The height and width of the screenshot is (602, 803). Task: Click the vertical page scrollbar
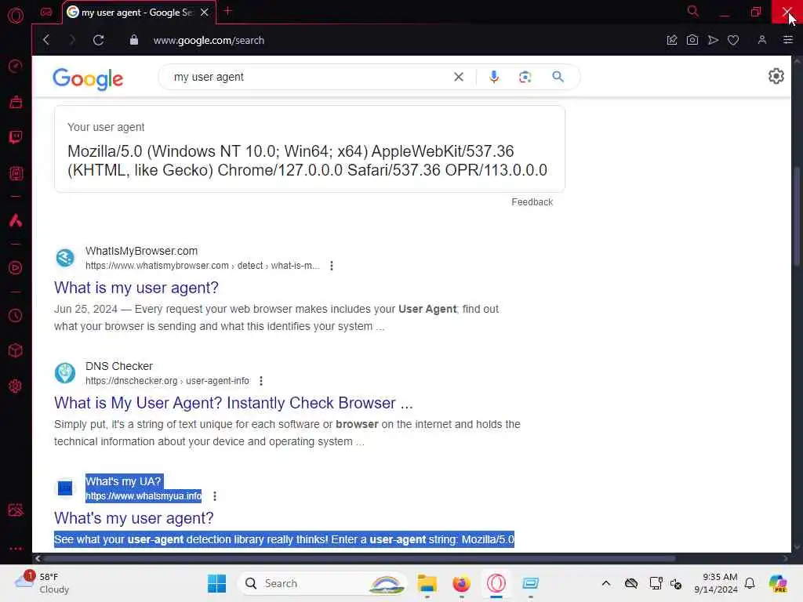(797, 215)
